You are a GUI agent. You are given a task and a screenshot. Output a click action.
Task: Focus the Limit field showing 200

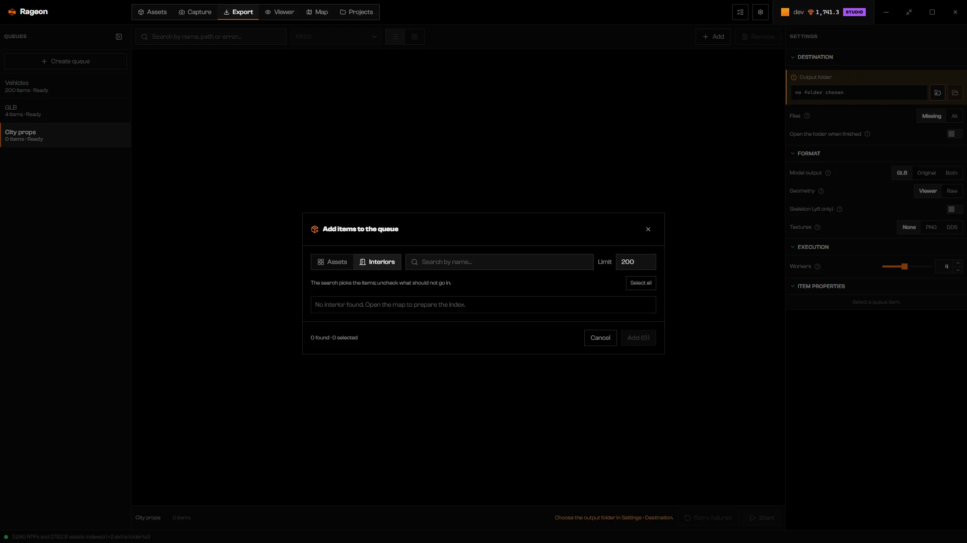click(636, 262)
